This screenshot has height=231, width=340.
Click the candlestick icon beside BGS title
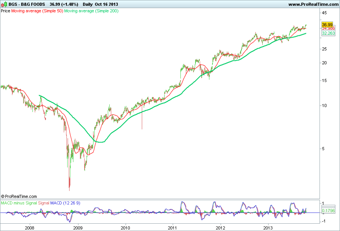(x=4, y=4)
